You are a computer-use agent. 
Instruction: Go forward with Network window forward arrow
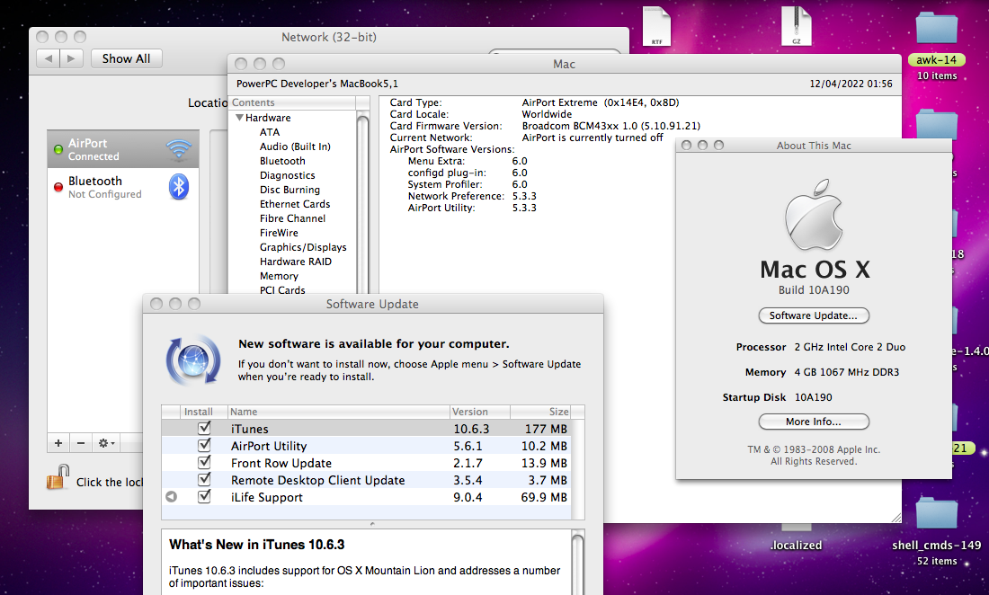coord(71,58)
